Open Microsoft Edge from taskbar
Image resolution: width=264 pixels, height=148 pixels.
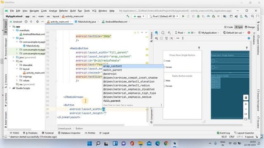coord(158,143)
